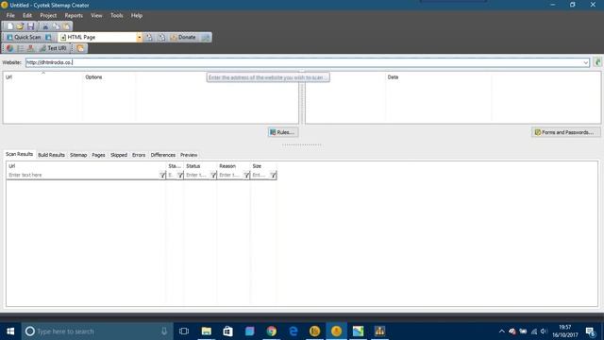The width and height of the screenshot is (604, 340).
Task: Click the Data column header in right pane
Action: tap(438, 77)
